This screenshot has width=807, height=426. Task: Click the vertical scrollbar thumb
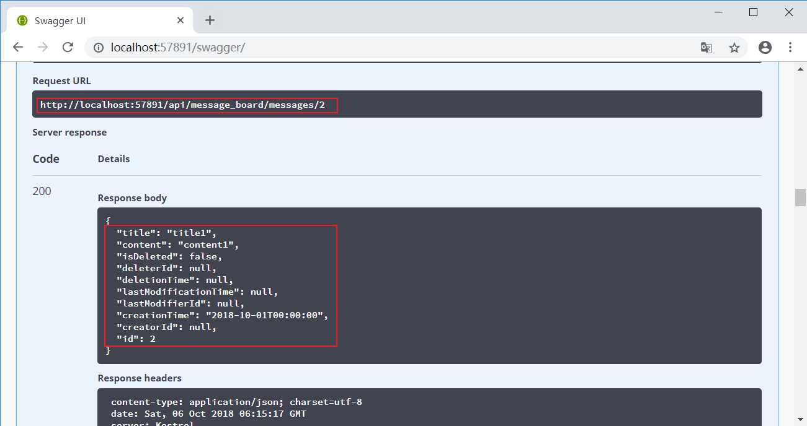click(801, 198)
